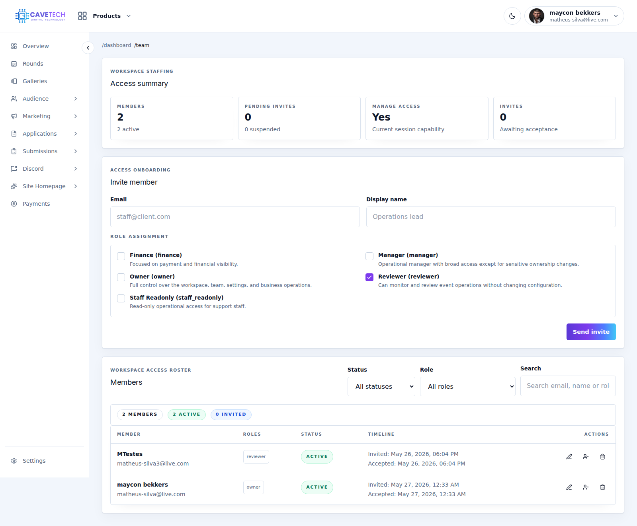Follow the /dashboard breadcrumb link
Screen dimensions: 637x526
pos(116,45)
